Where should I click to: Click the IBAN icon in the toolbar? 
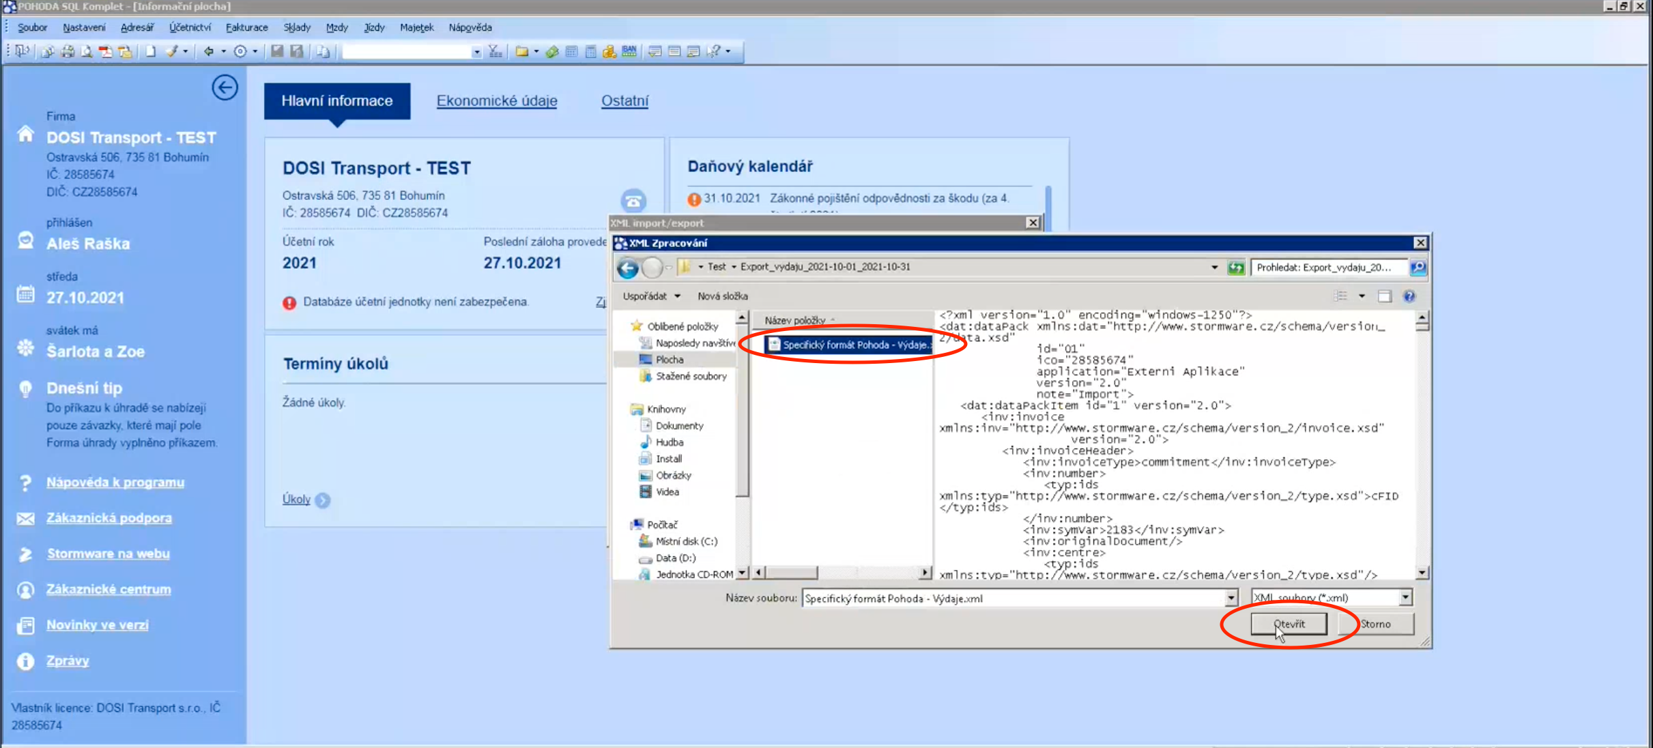click(629, 51)
